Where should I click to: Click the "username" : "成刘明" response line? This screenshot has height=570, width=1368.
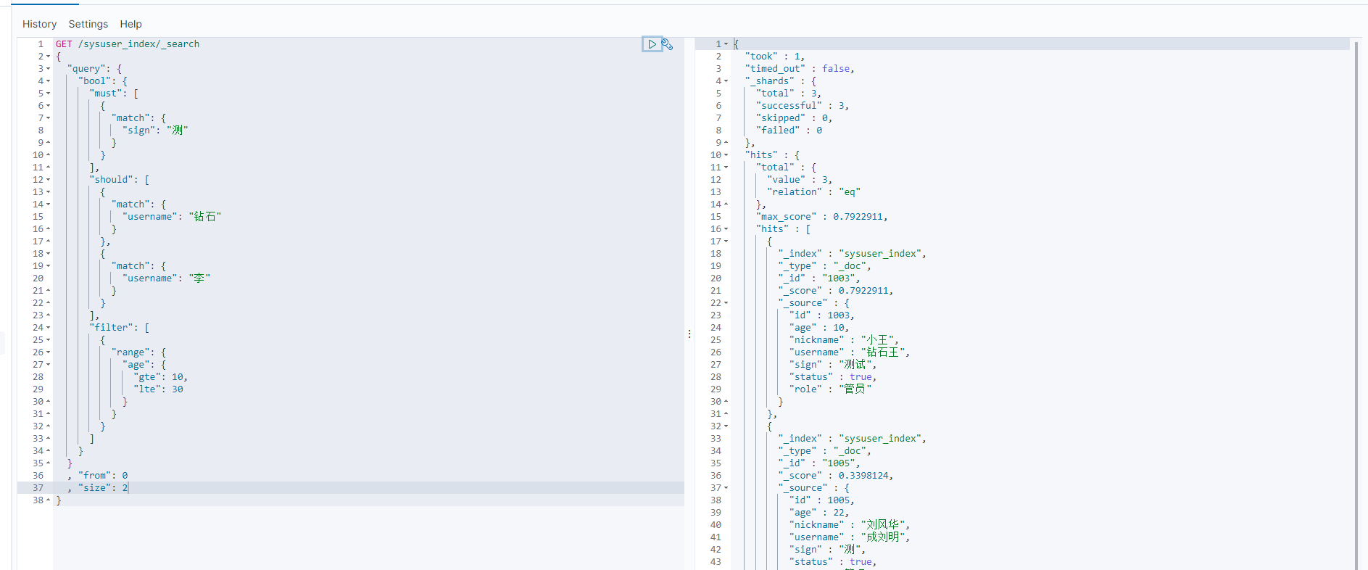[850, 537]
